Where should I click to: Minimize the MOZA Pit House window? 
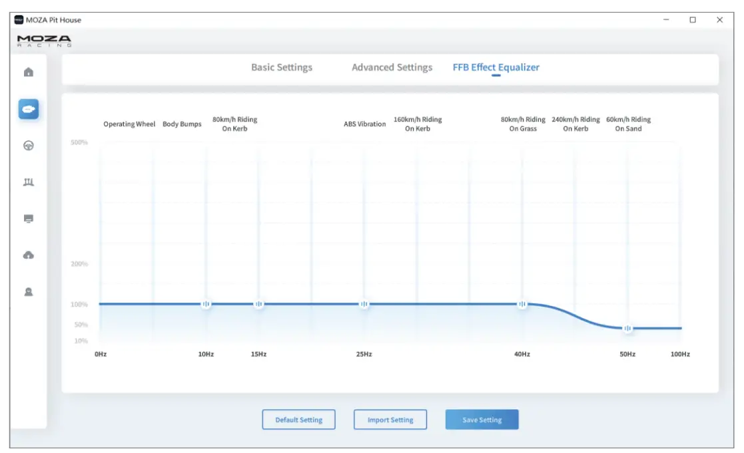(666, 20)
